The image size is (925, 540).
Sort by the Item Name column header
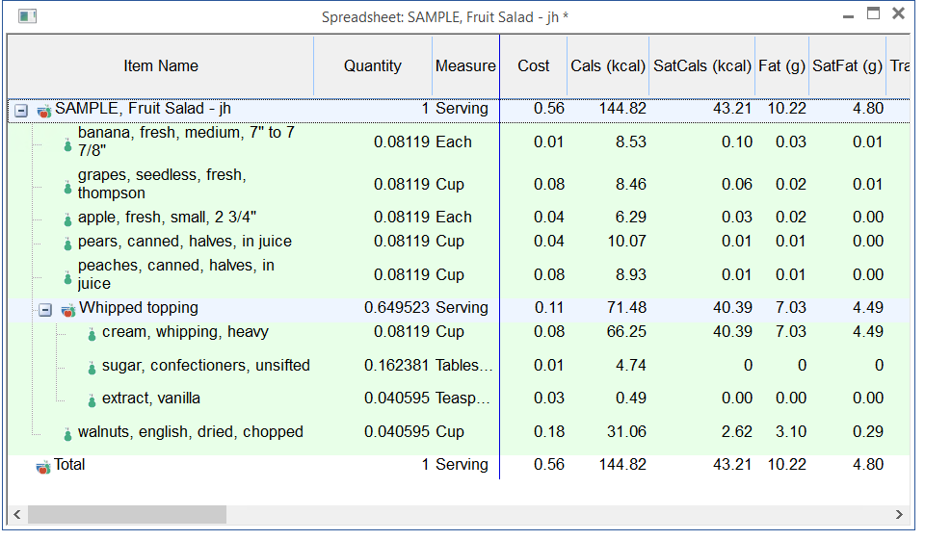click(161, 66)
